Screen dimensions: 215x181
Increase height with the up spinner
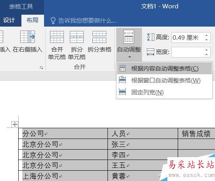click(x=206, y=35)
